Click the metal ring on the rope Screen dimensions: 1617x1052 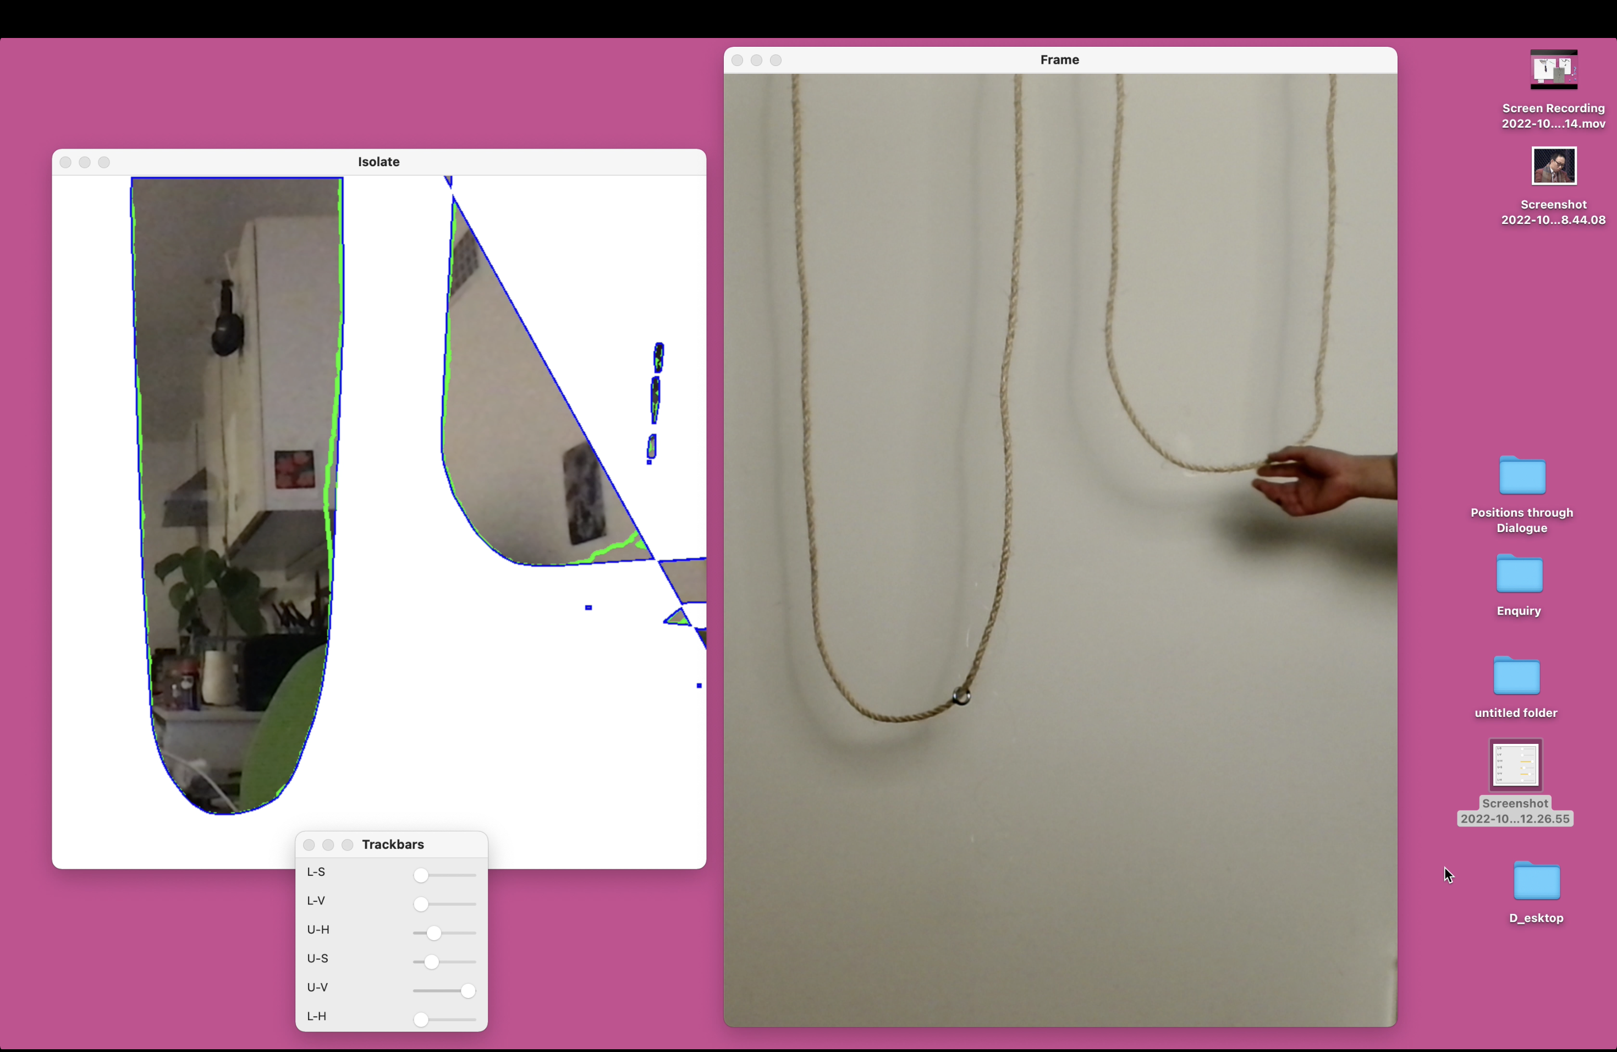click(x=961, y=696)
